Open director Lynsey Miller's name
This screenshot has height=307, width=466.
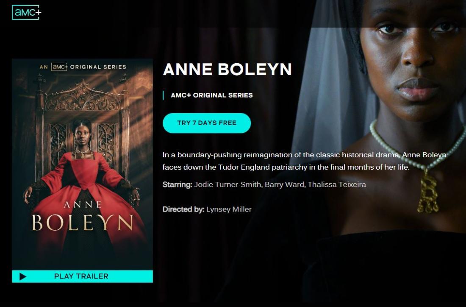pyautogui.click(x=229, y=209)
